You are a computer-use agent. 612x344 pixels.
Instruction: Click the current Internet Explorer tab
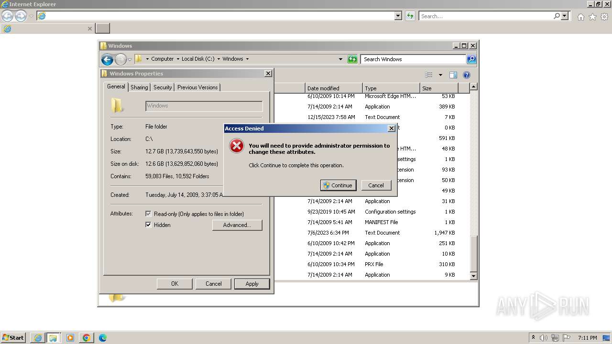coord(48,29)
